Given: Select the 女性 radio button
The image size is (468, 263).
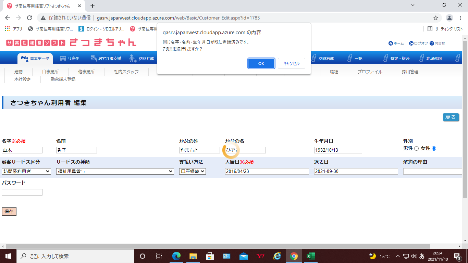Looking at the screenshot, I should pos(434,149).
